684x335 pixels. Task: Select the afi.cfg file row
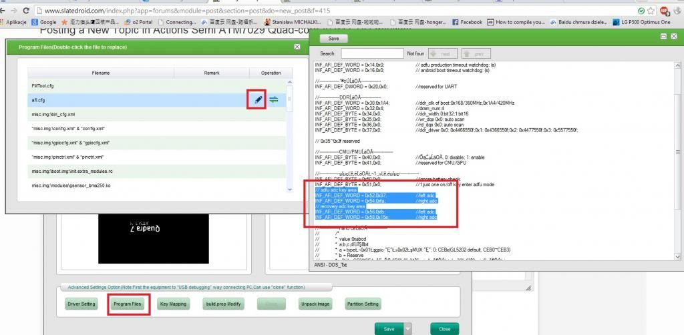[x=156, y=99]
